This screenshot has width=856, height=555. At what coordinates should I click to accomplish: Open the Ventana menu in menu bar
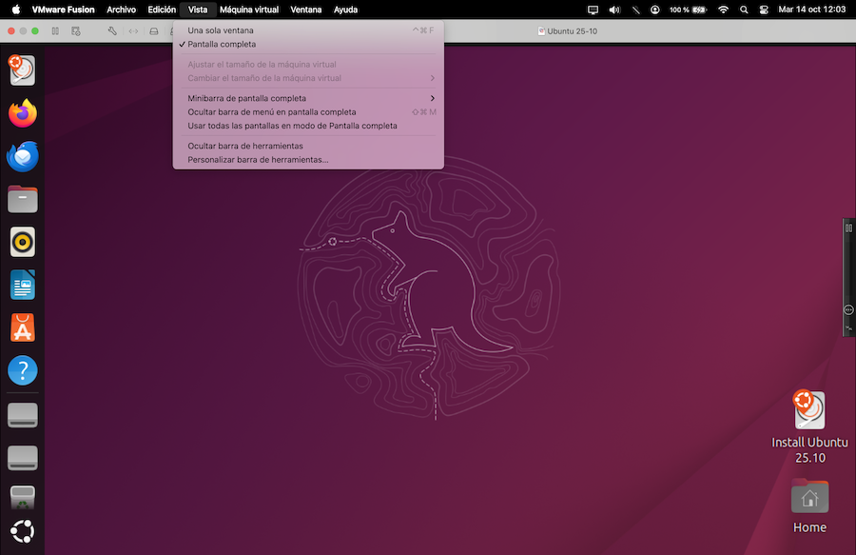pos(305,10)
